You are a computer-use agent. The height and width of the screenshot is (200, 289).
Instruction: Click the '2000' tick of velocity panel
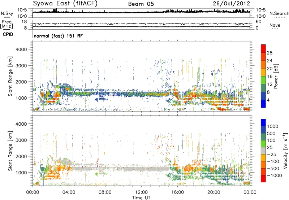click(21, 156)
